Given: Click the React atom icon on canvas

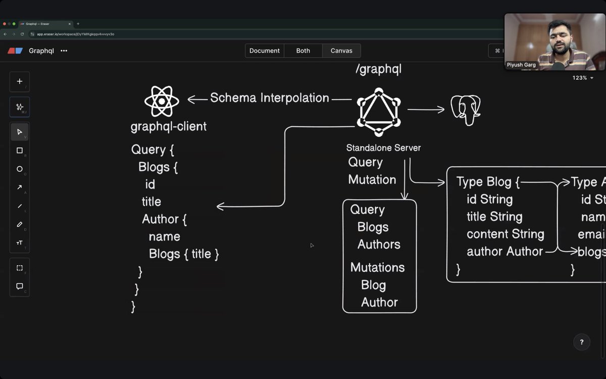Looking at the screenshot, I should coord(162,101).
